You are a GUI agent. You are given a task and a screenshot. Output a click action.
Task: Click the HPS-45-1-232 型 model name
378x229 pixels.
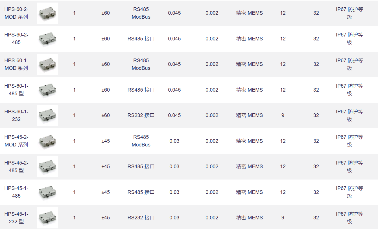(x=16, y=218)
